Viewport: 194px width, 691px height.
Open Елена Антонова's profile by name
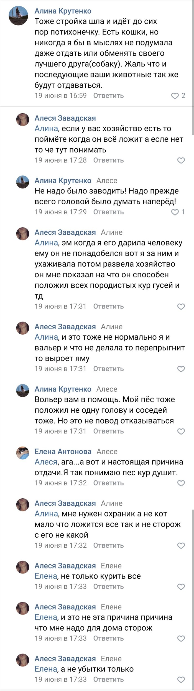point(63,452)
